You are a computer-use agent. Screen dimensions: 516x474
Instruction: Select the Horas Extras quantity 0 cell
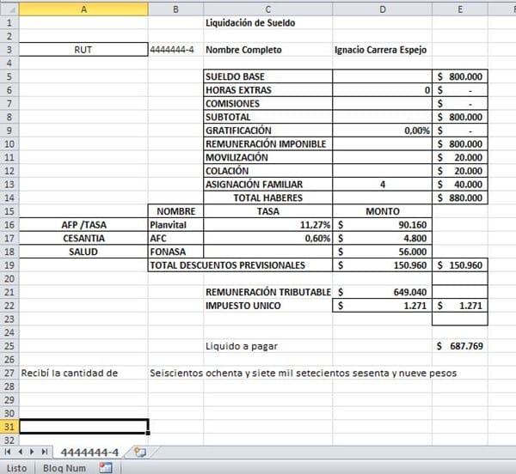(382, 90)
